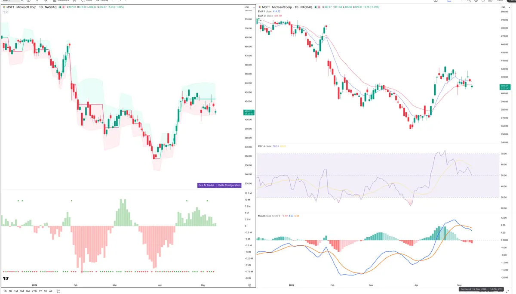
Task: Select the EMA 9 close legend
Action: click(x=265, y=12)
